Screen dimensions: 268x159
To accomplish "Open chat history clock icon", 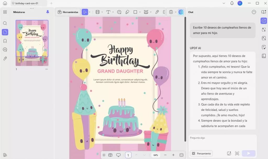I will pyautogui.click(x=254, y=12).
